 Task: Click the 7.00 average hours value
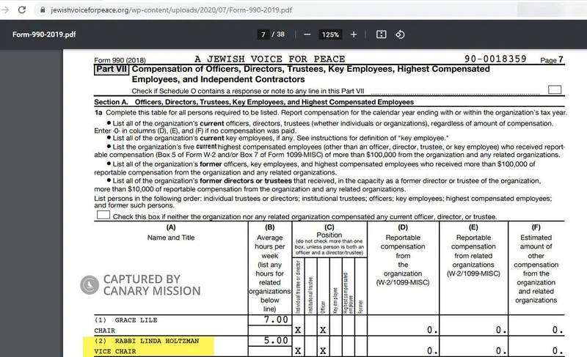click(x=276, y=320)
